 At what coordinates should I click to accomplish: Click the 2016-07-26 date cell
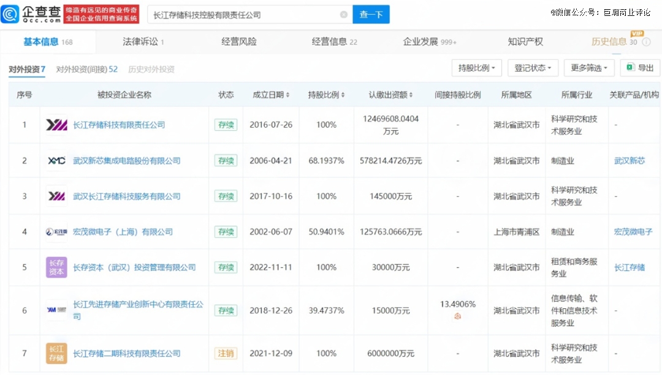point(271,125)
